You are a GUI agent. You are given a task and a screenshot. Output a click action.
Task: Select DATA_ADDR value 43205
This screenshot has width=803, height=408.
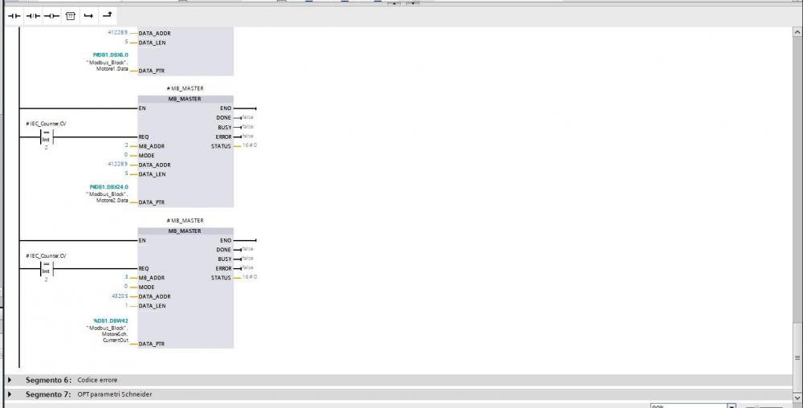pos(120,296)
